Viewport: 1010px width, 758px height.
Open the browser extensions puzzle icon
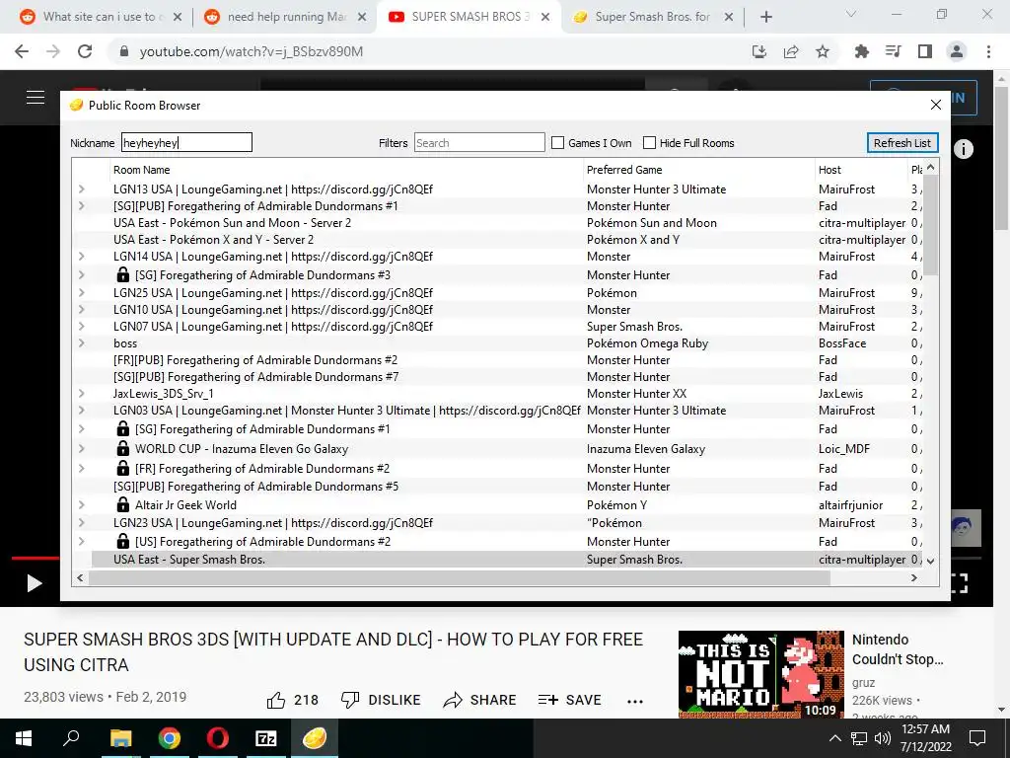(x=861, y=51)
